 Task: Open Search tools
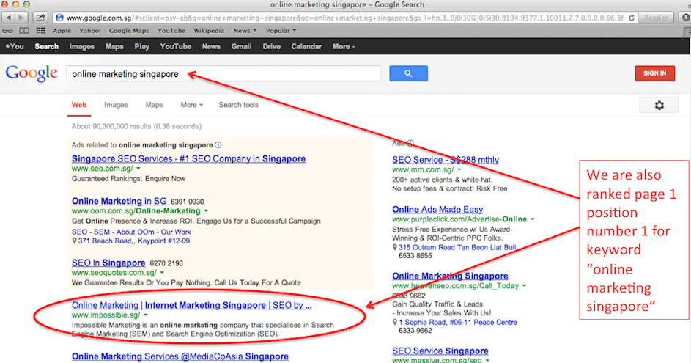(x=238, y=105)
